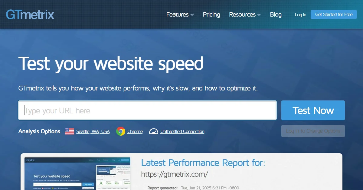The image size is (363, 190).
Task: Click the Chrome browser icon
Action: point(121,131)
